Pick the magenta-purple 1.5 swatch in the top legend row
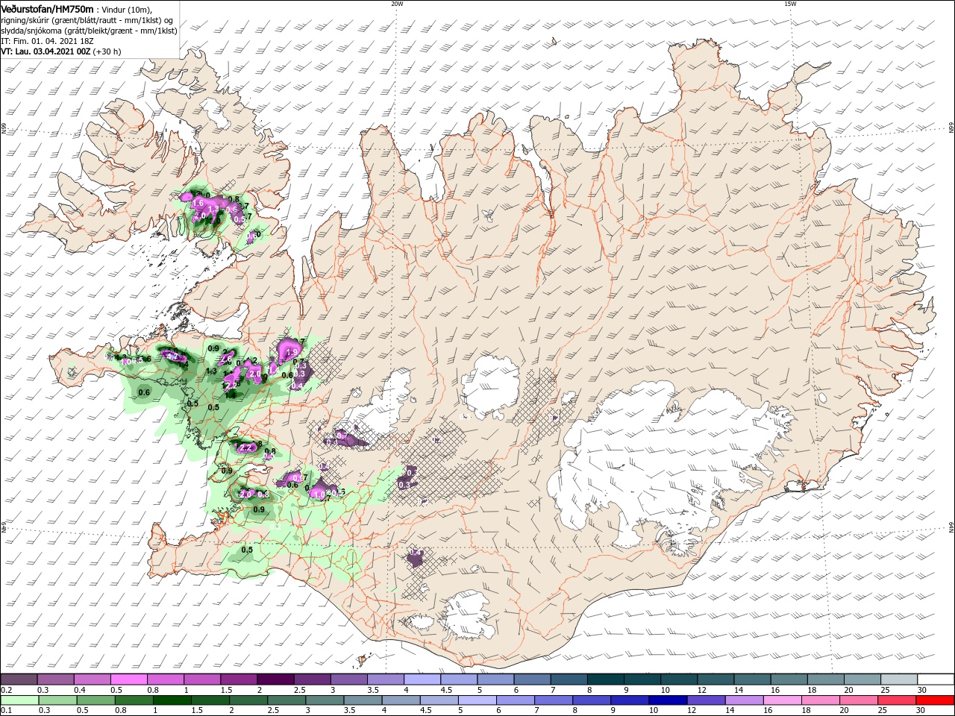 (x=239, y=679)
